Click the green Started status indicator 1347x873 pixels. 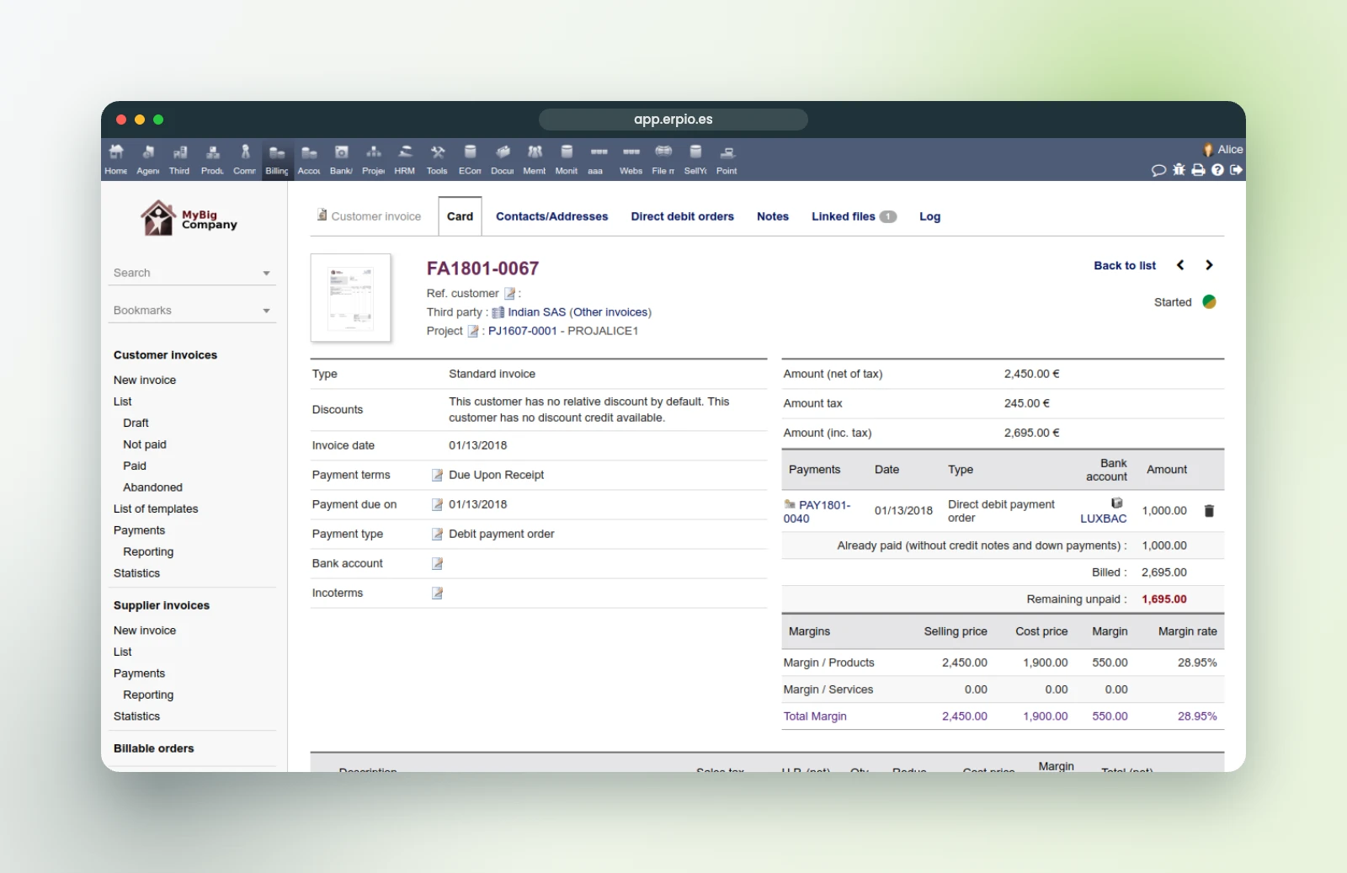[1209, 302]
